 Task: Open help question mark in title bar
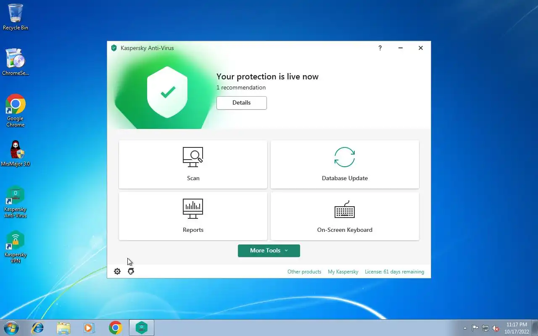380,48
